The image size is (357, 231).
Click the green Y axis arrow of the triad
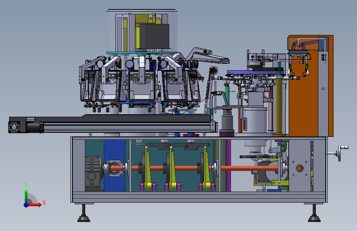(x=26, y=196)
